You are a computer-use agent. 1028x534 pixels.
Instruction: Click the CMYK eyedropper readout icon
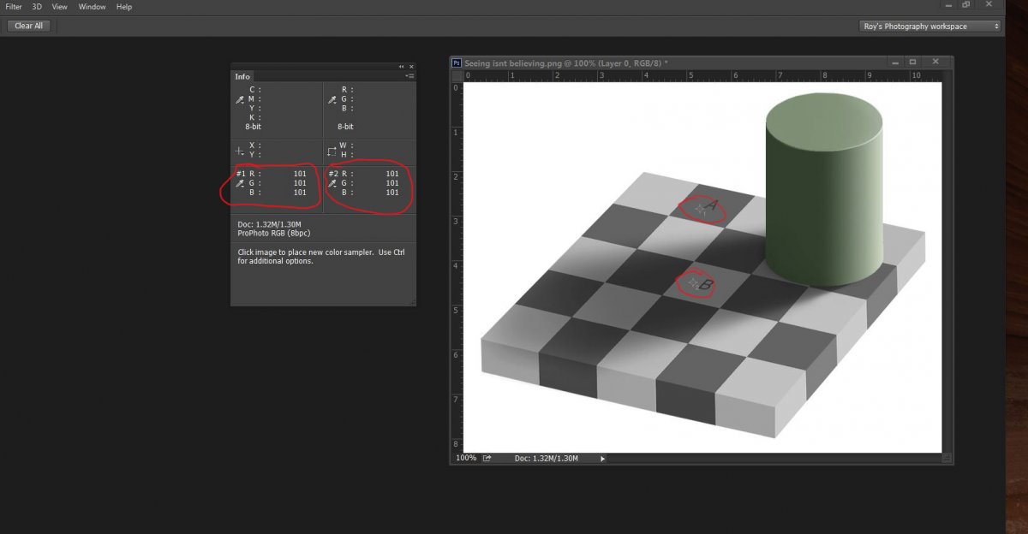tap(239, 100)
